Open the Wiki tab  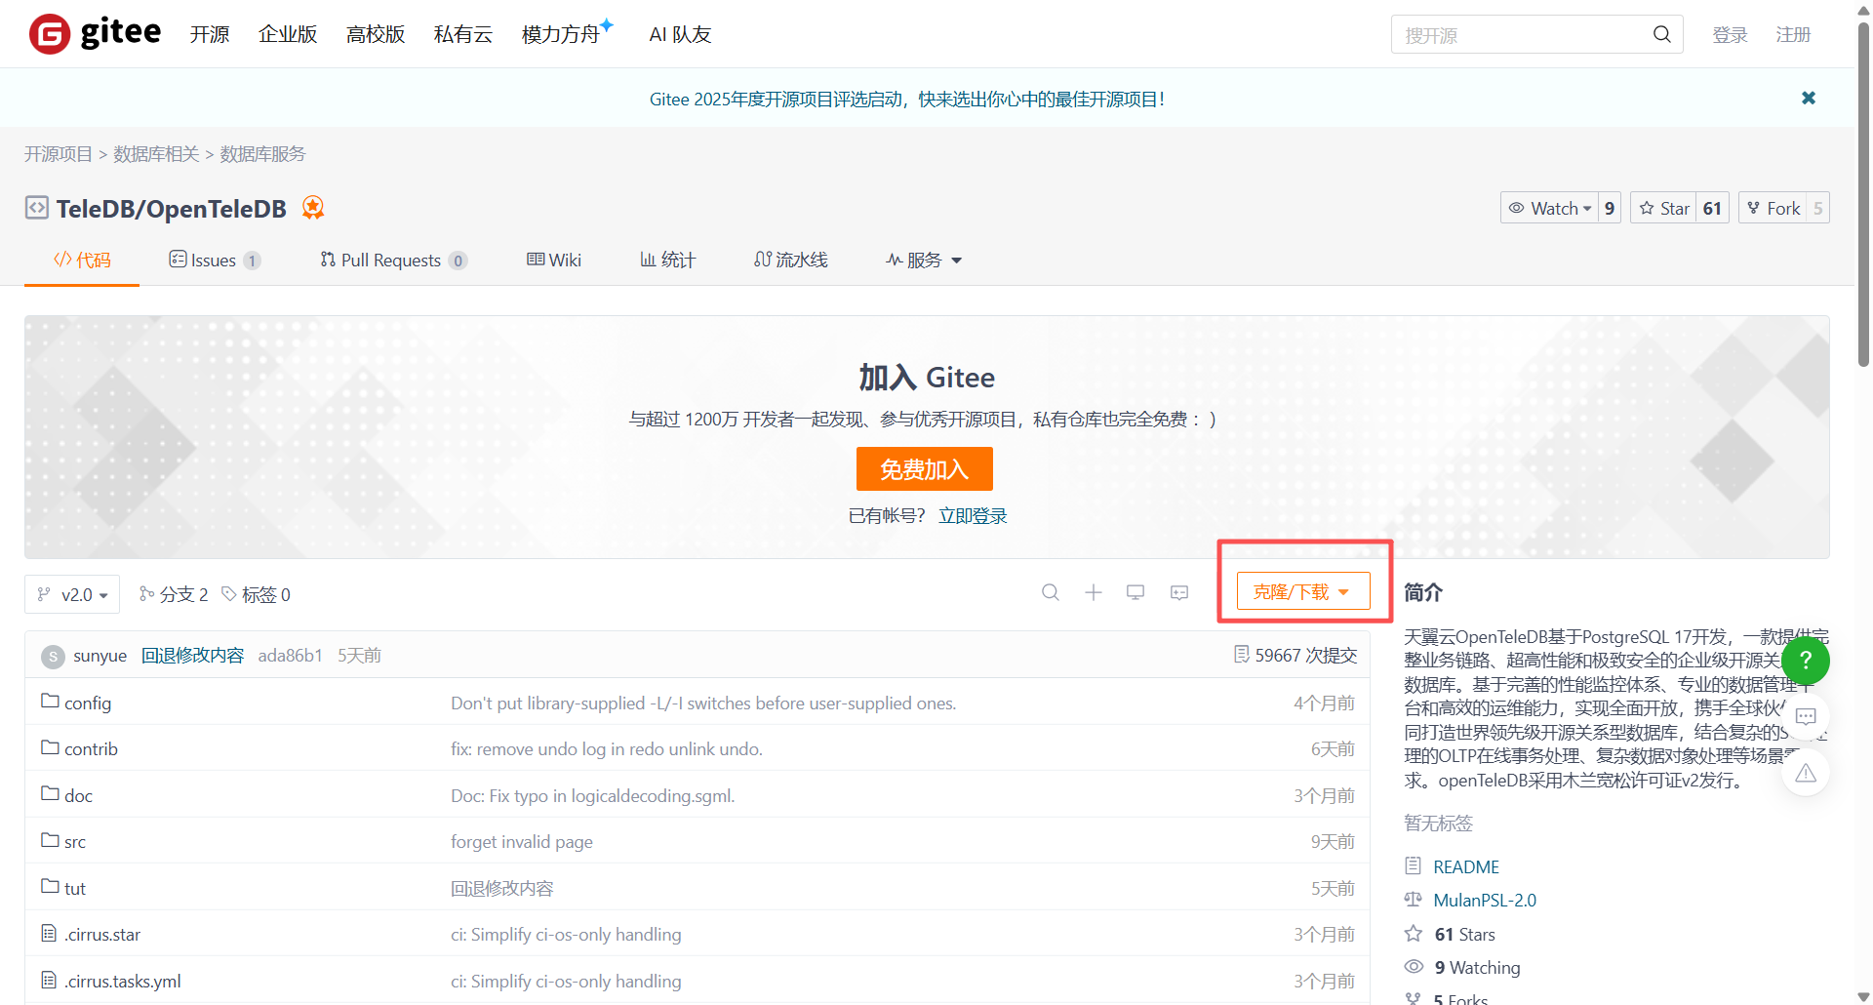click(x=554, y=260)
